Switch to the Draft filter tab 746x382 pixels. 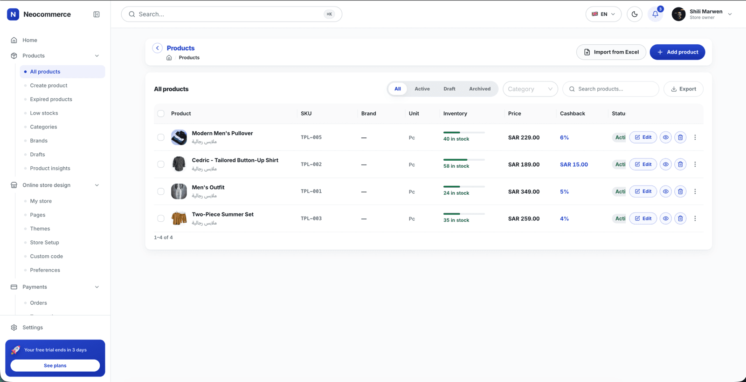pyautogui.click(x=449, y=89)
